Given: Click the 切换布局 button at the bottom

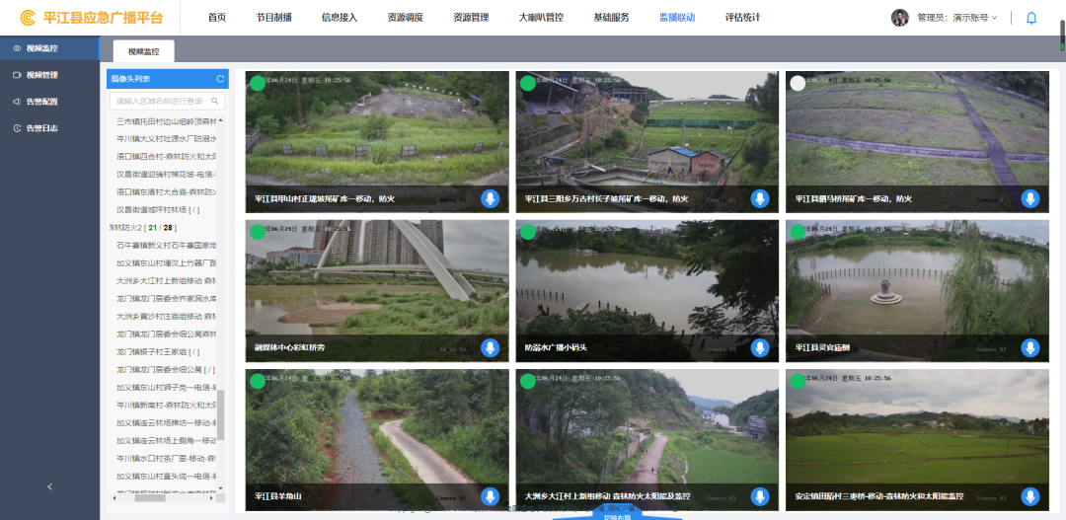Looking at the screenshot, I should [x=616, y=514].
